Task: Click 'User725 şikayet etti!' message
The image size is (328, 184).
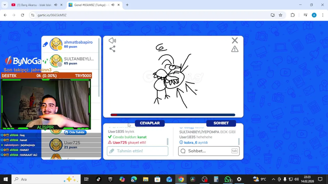Action: coord(127,143)
